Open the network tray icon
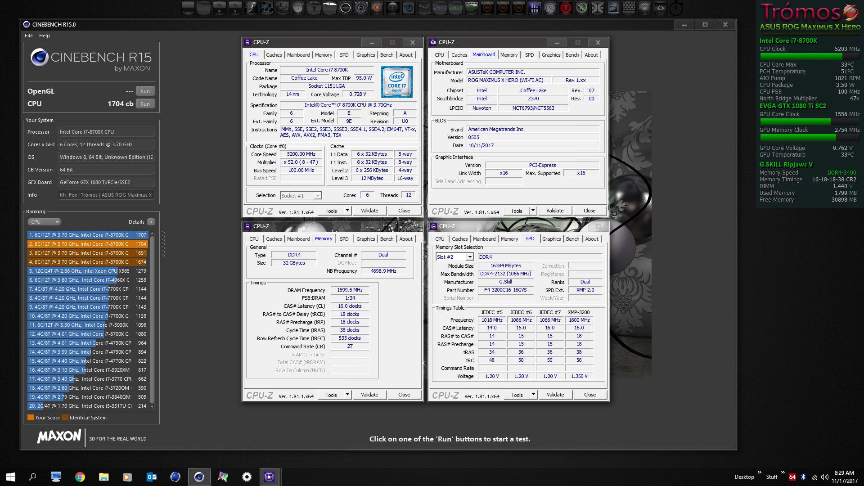 [x=814, y=477]
